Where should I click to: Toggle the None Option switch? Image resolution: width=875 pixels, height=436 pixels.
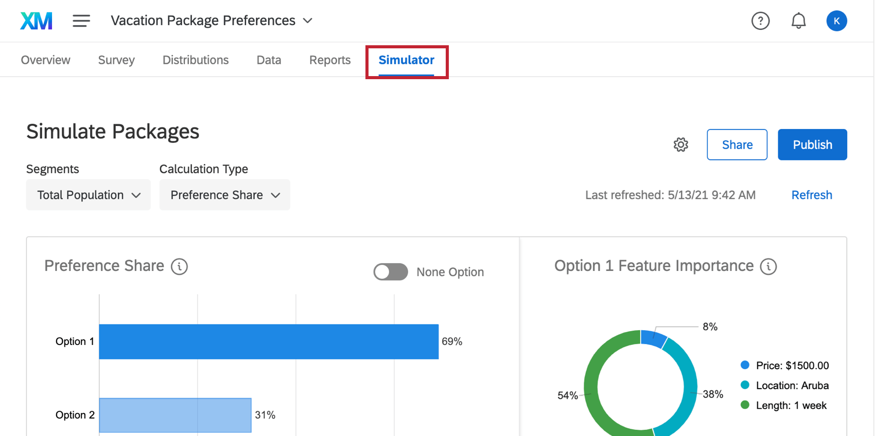coord(391,272)
